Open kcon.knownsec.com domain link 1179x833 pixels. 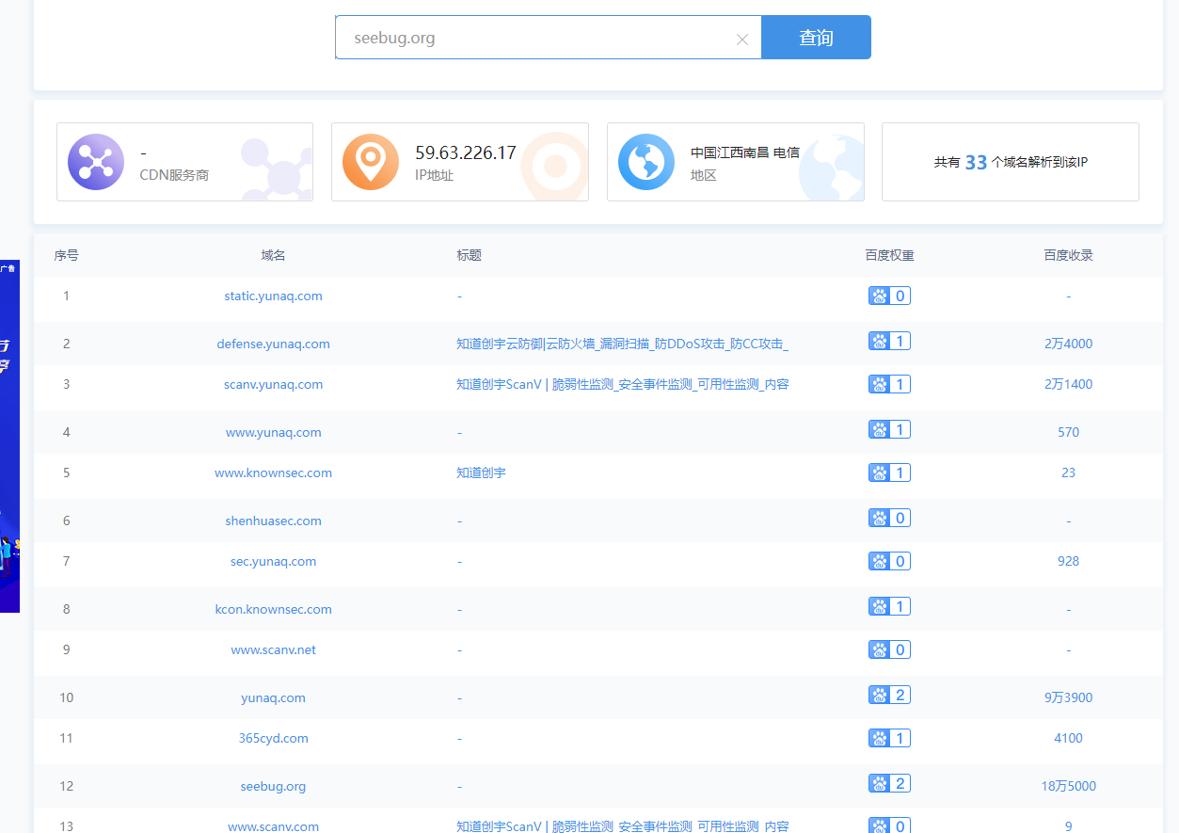tap(273, 609)
